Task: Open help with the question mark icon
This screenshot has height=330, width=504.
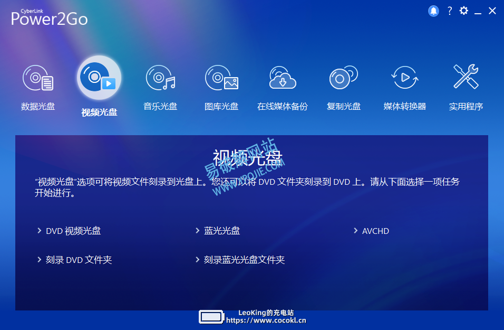Action: tap(450, 11)
